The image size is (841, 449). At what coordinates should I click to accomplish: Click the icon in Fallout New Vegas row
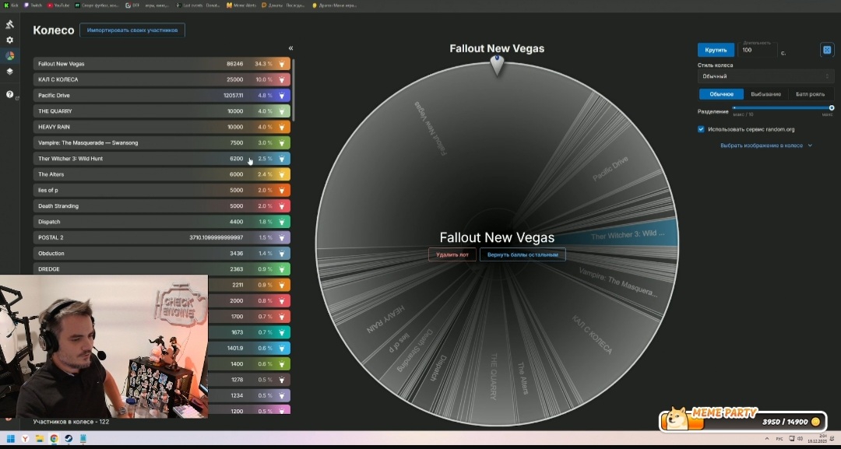click(282, 64)
